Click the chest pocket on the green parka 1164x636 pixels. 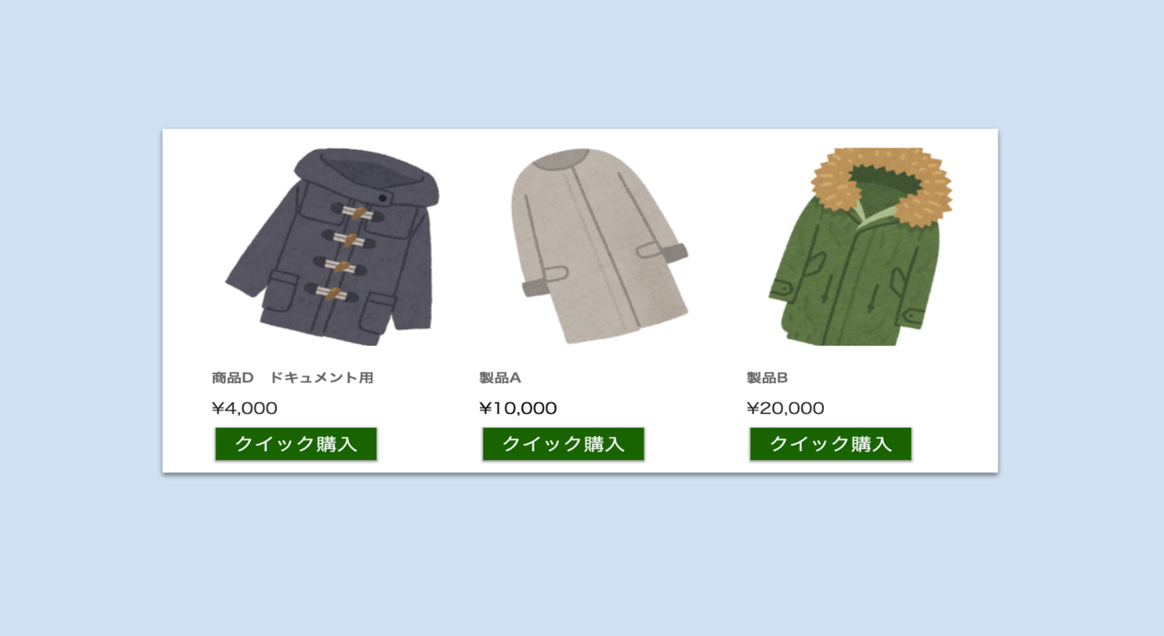(814, 264)
